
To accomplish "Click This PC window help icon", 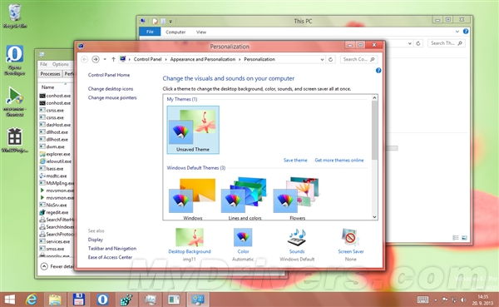I will 466,32.
